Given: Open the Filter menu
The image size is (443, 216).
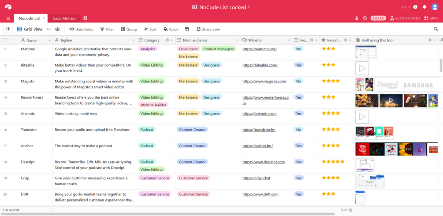Looking at the screenshot, I should coord(107,29).
